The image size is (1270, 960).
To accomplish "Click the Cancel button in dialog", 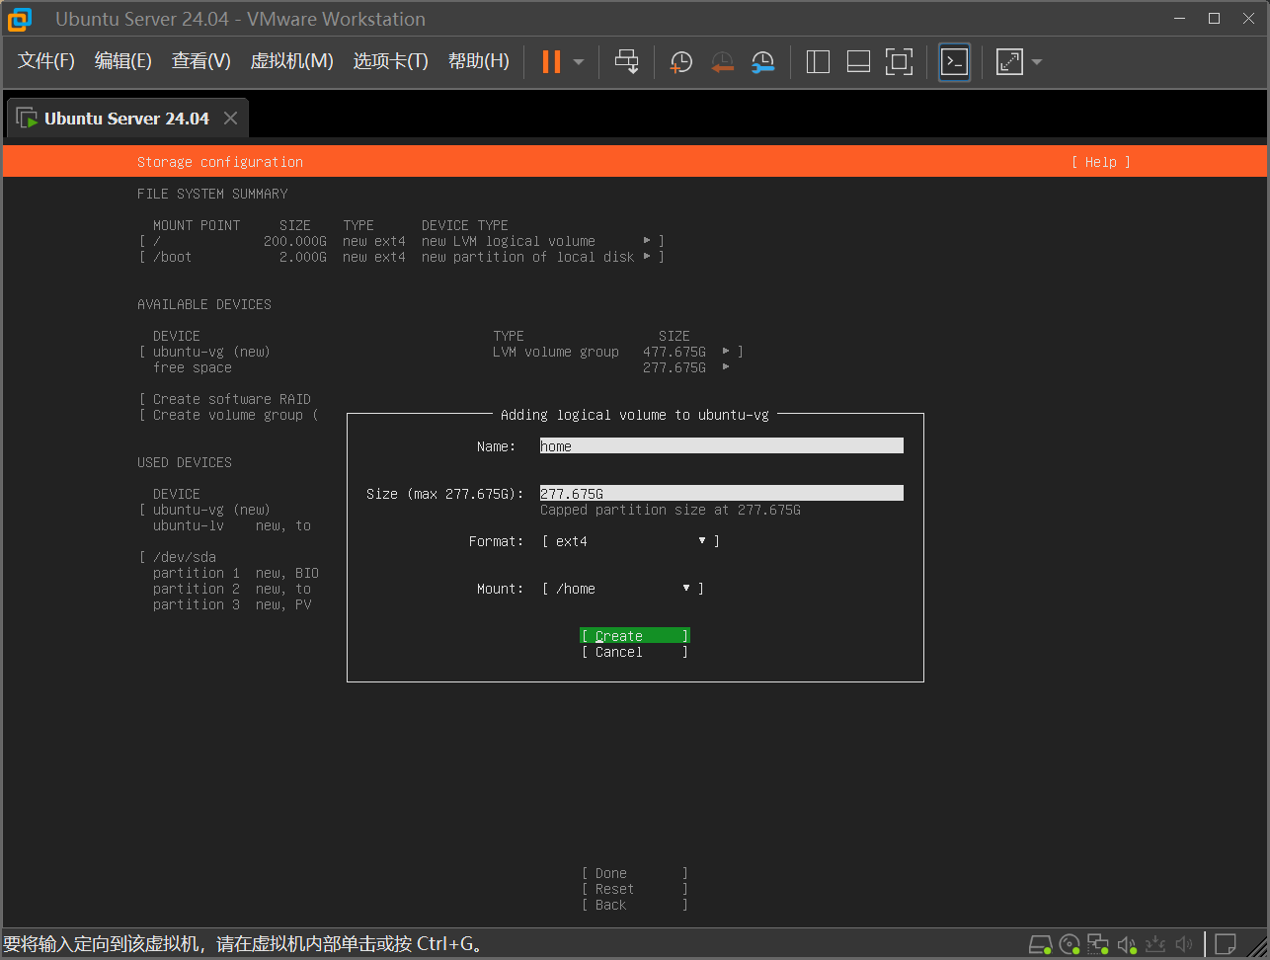I will click(635, 652).
